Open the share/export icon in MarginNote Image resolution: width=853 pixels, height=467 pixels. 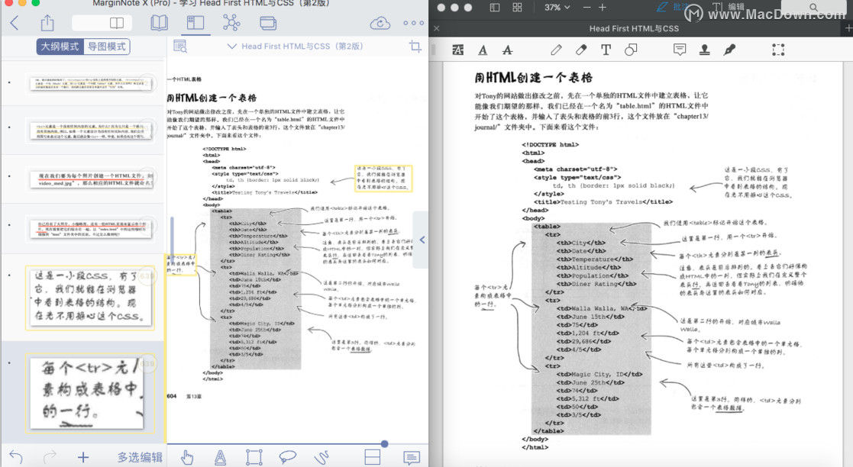[47, 23]
